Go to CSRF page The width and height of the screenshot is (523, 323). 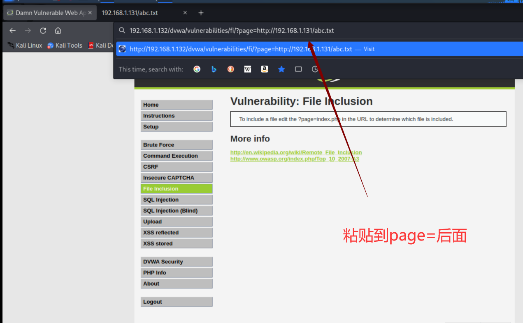pos(177,167)
